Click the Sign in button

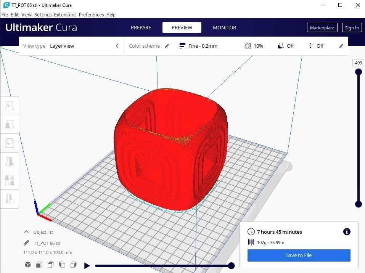[x=352, y=28]
